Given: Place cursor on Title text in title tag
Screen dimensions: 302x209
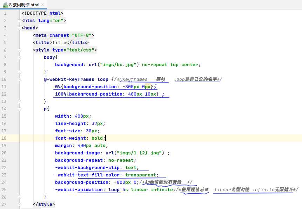Looking at the screenshot, I should click(x=59, y=43).
